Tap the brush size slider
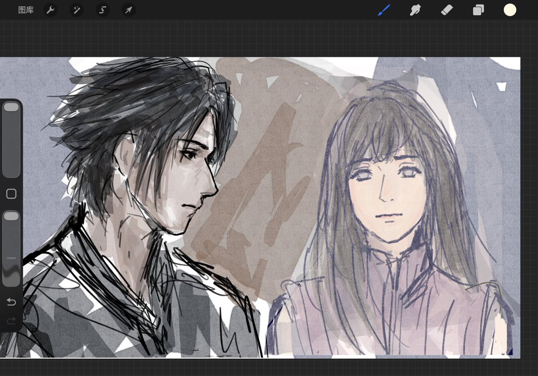This screenshot has height=376, width=538. pos(11,140)
